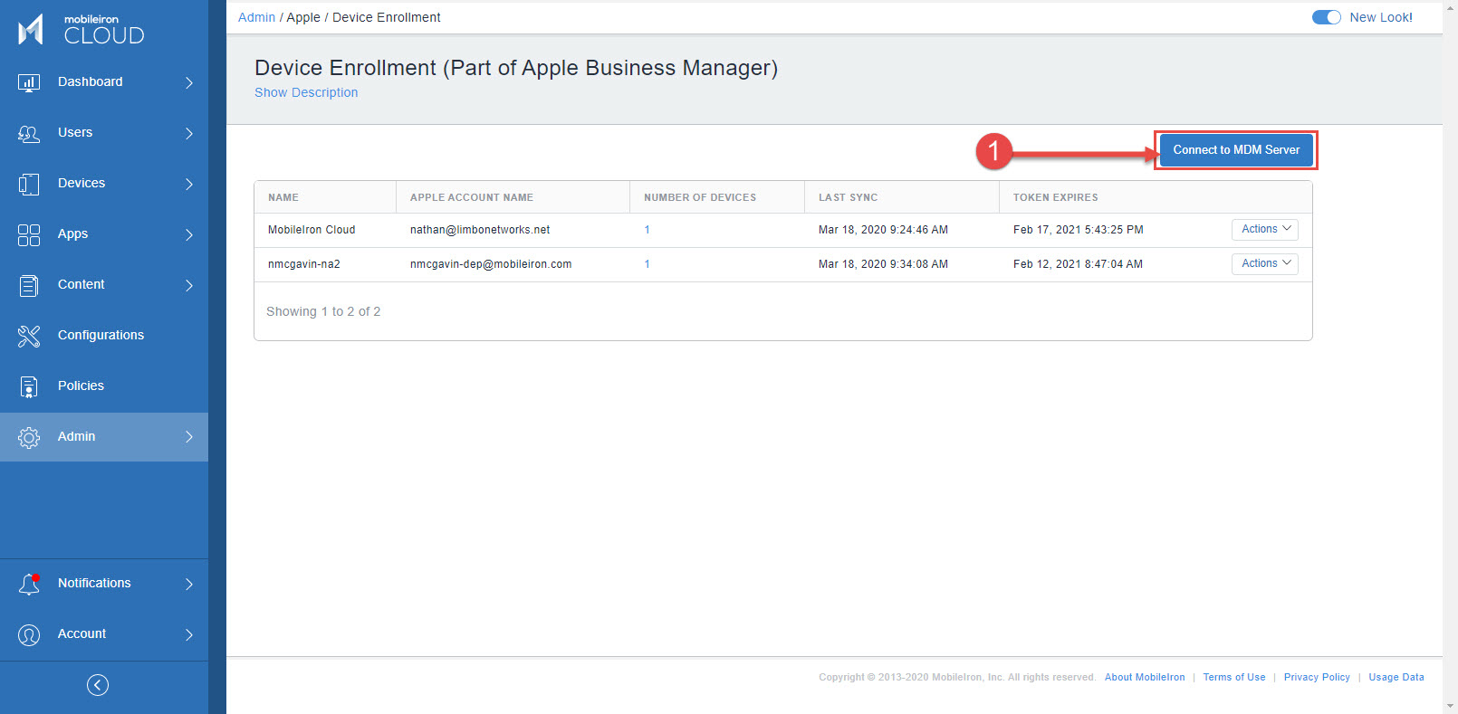Screen dimensions: 1458x714
Task: Click last sync Mar 18, 2020 9:34:08 AM
Action: click(x=883, y=264)
